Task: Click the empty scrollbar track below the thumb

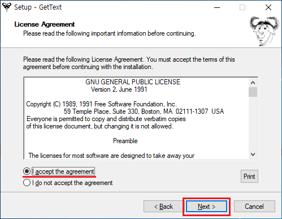Action: (253, 123)
